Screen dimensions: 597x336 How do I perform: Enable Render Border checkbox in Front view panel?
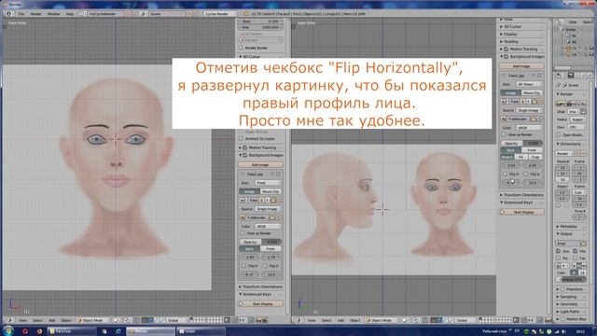pos(242,48)
